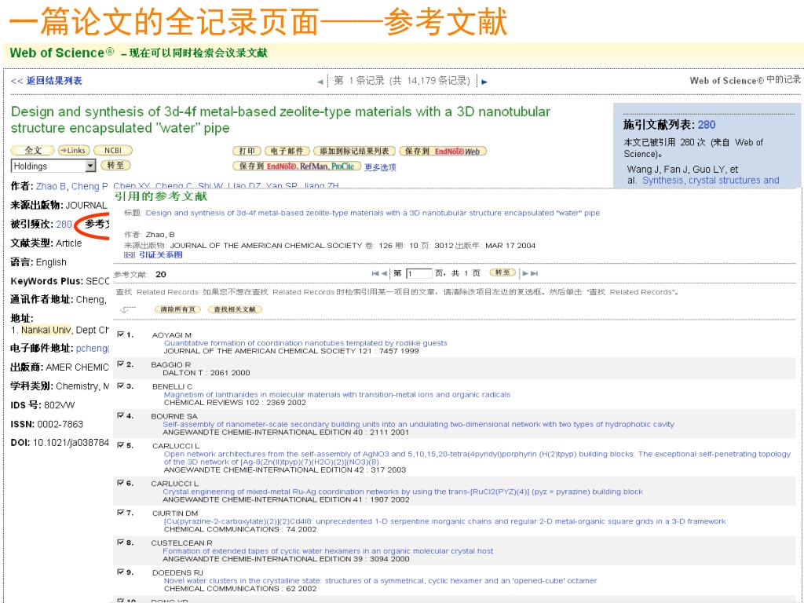The image size is (804, 603).
Task: Open 'Novel water clusters' reference link
Action: coord(380,581)
